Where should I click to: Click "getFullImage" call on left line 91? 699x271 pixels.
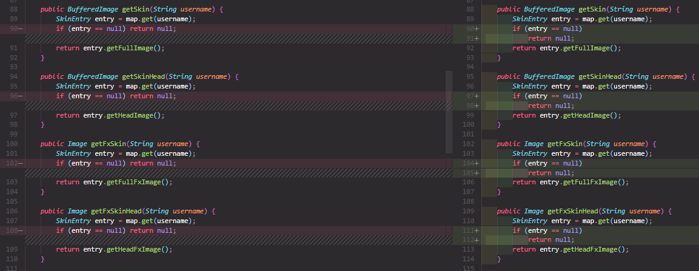click(x=130, y=48)
